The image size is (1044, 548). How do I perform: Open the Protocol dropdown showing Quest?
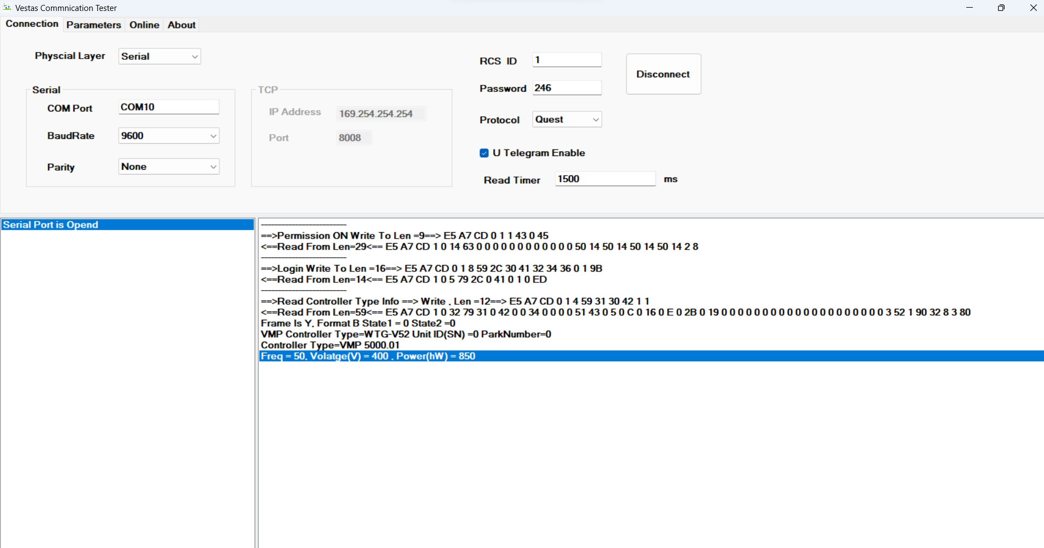pyautogui.click(x=567, y=119)
